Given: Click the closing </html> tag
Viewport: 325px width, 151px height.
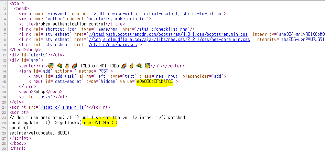Looking at the screenshot, I should click(x=18, y=148).
